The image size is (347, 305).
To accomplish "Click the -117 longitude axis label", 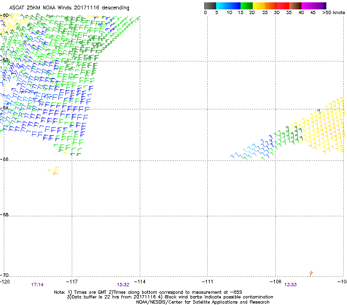I will click(71, 282).
